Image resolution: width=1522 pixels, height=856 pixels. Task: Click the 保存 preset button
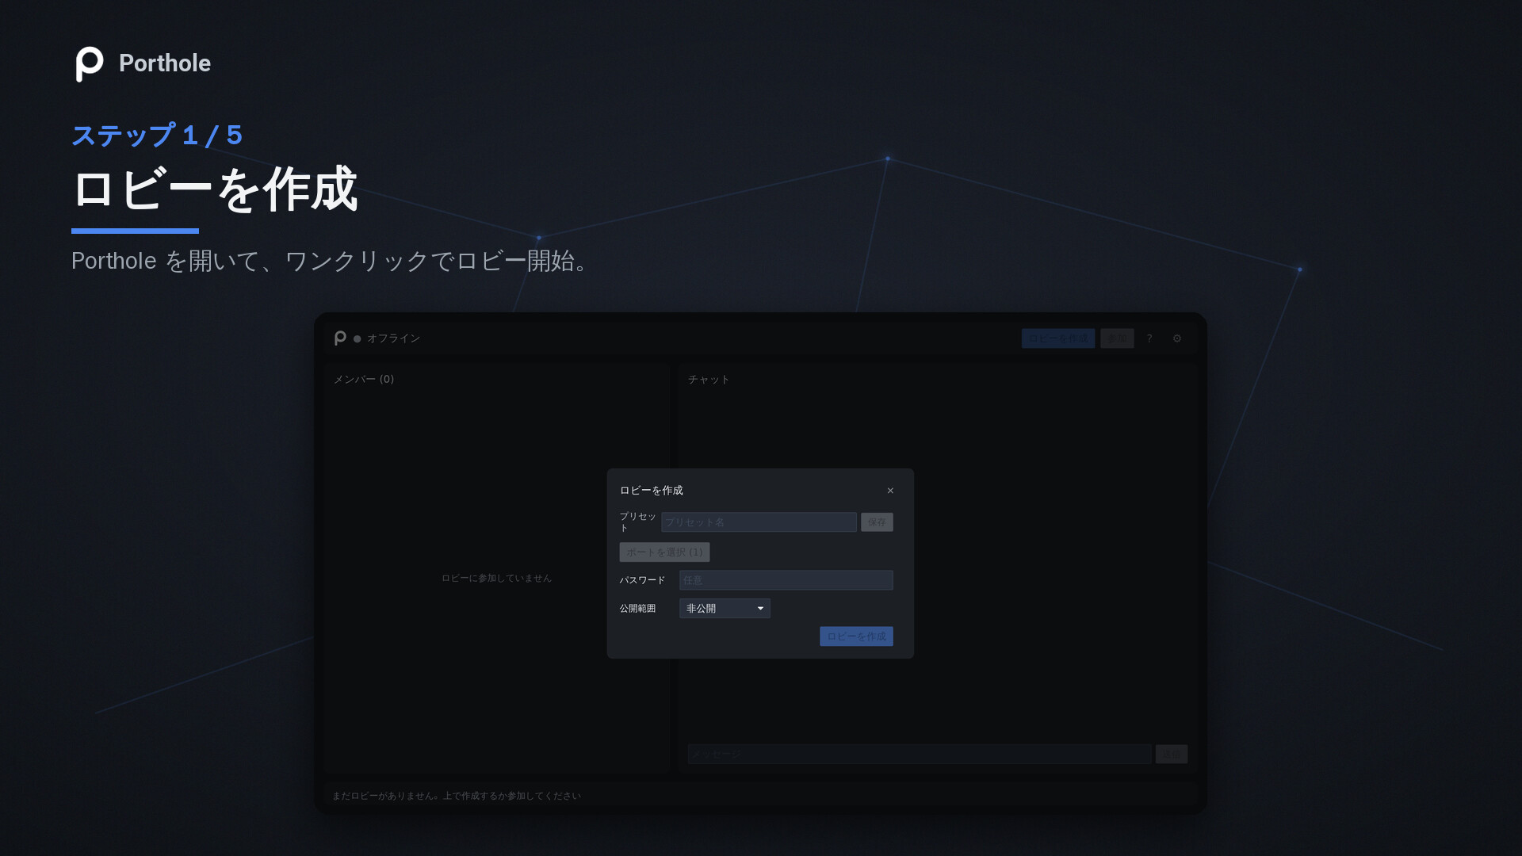(x=877, y=522)
